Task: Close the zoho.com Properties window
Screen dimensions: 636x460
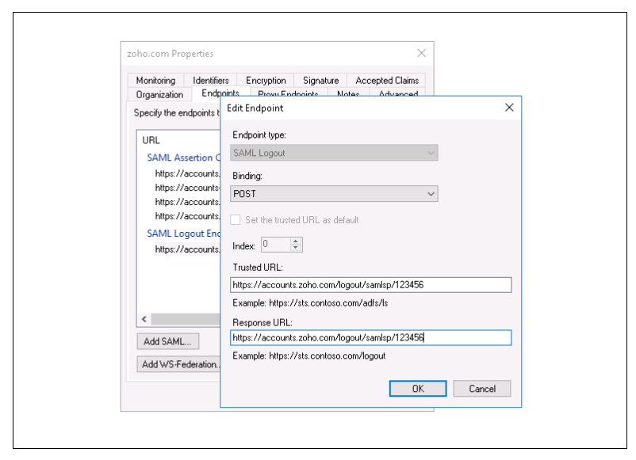Action: 422,53
